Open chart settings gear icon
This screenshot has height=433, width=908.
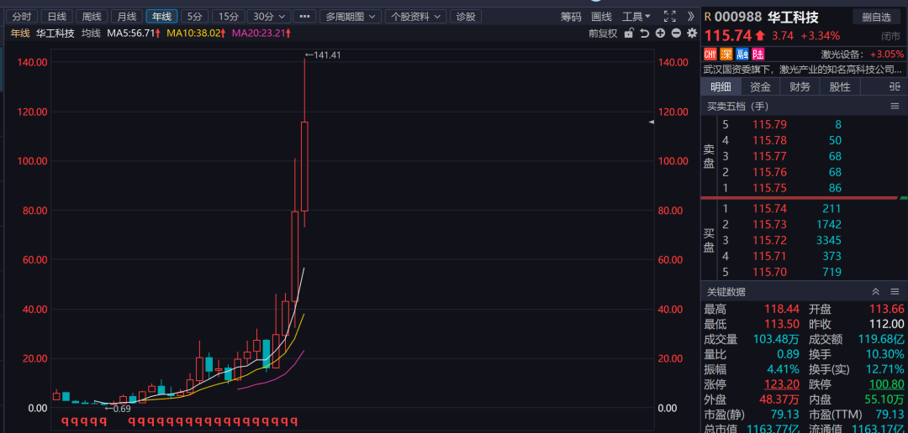click(692, 34)
